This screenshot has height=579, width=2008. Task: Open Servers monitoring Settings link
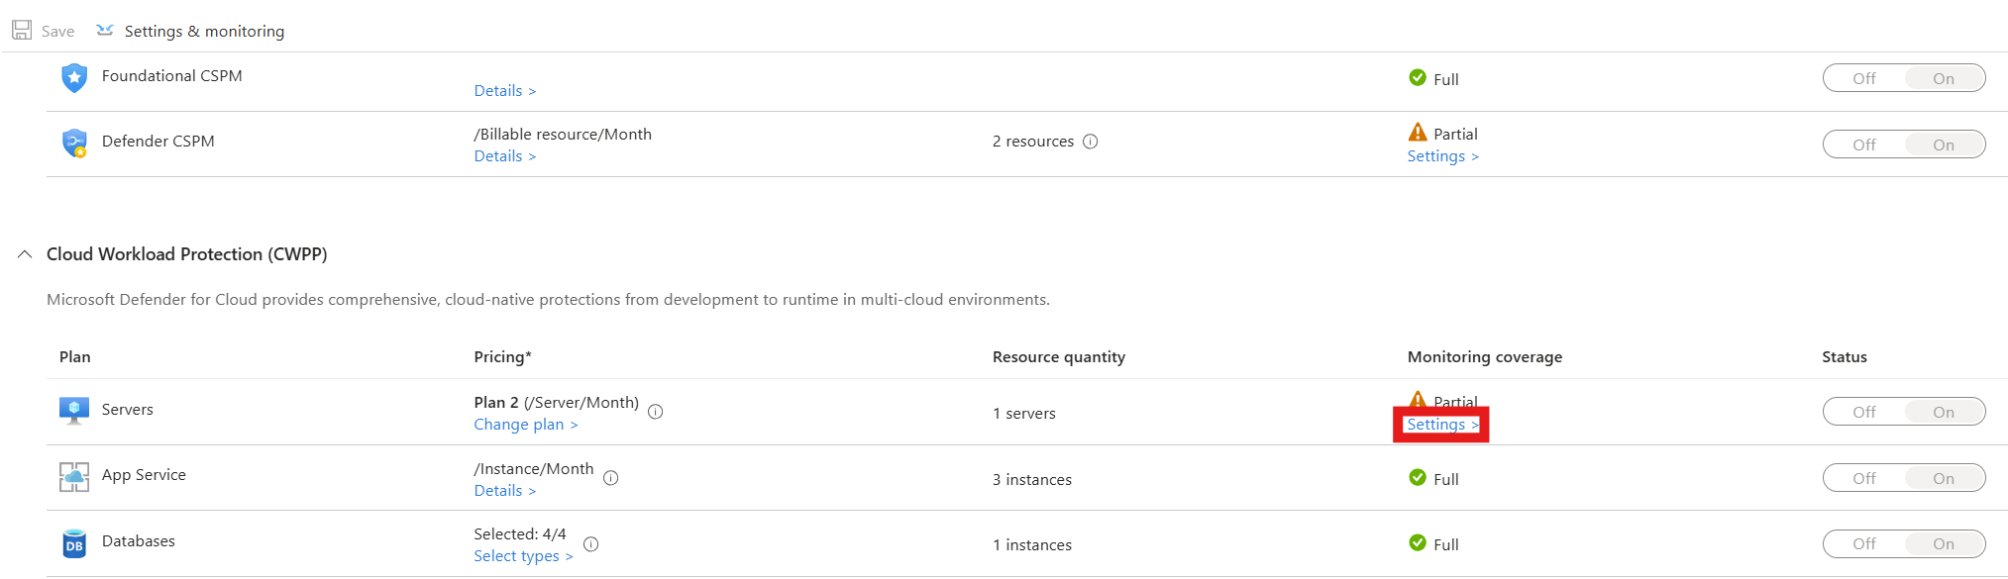click(1442, 425)
